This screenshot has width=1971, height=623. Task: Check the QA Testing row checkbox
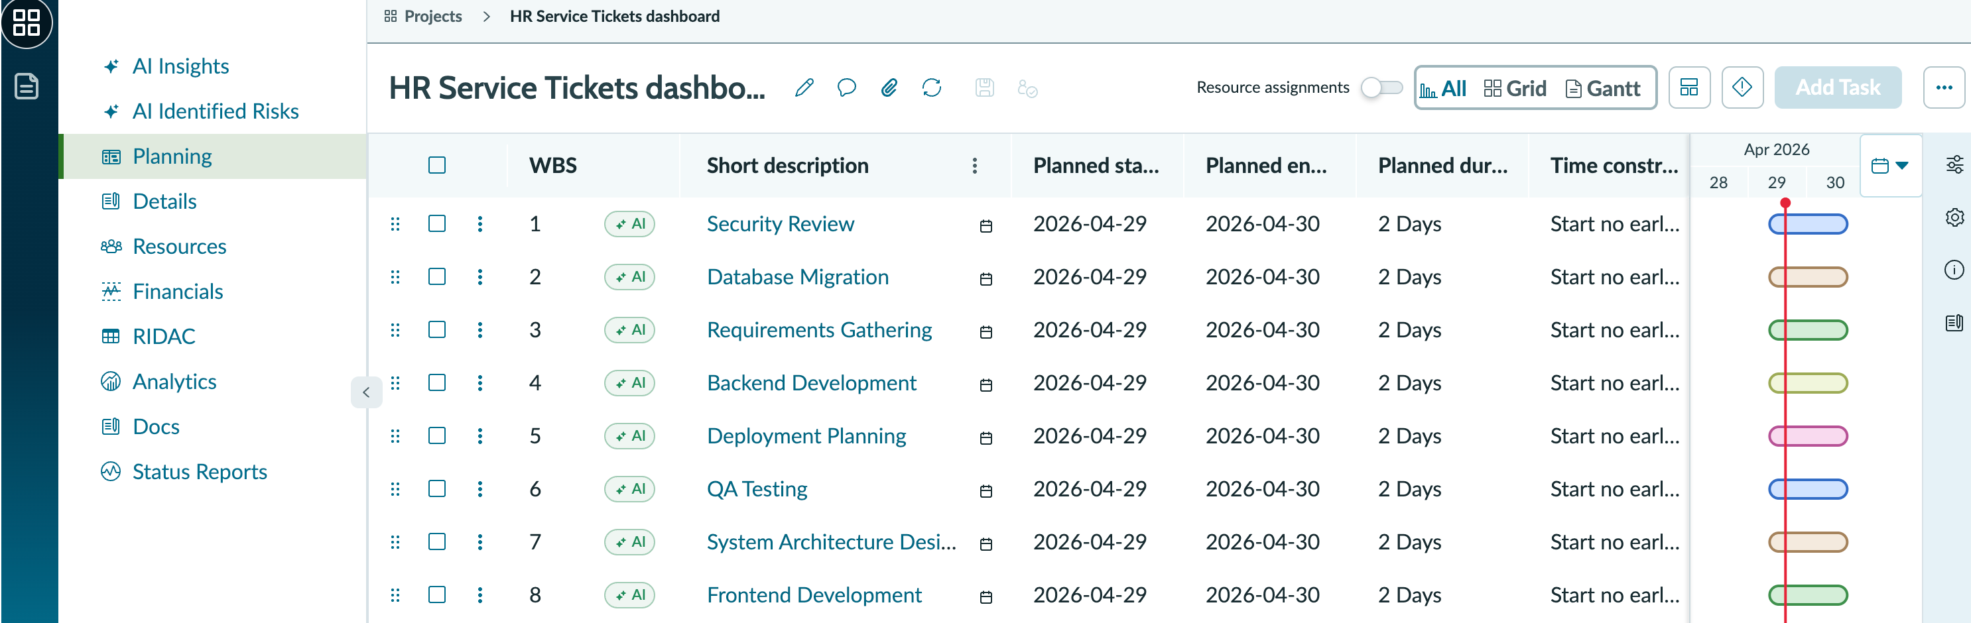pos(437,488)
